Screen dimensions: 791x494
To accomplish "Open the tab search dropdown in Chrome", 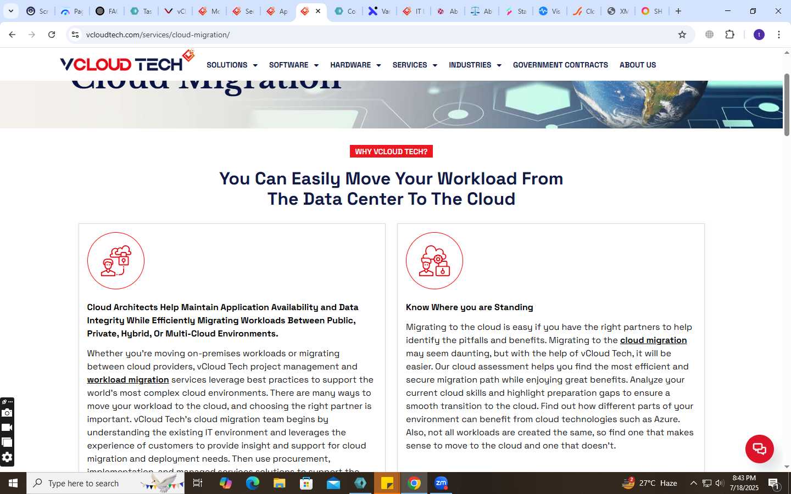I will click(10, 11).
